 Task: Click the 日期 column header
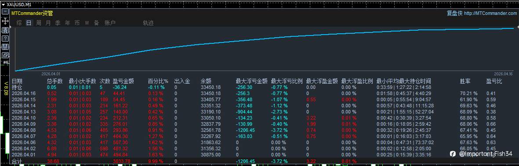pos(17,81)
